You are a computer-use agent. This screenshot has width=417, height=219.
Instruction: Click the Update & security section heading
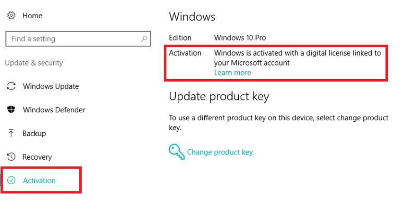click(x=34, y=63)
